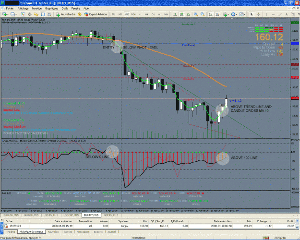
Task: Open the Nouvelles terminal tab
Action: 53,232
